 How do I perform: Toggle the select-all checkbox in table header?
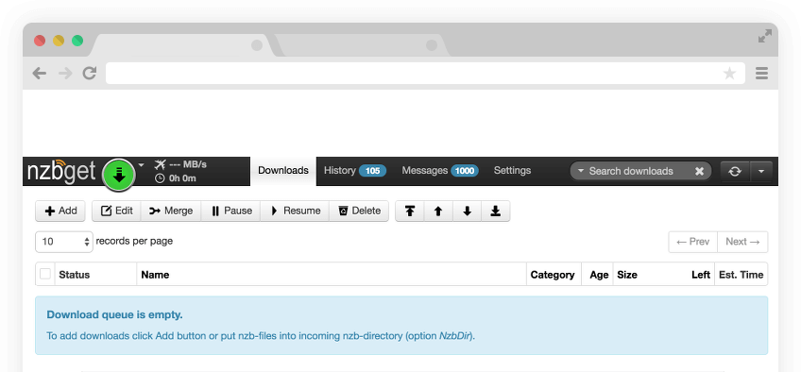coord(45,274)
